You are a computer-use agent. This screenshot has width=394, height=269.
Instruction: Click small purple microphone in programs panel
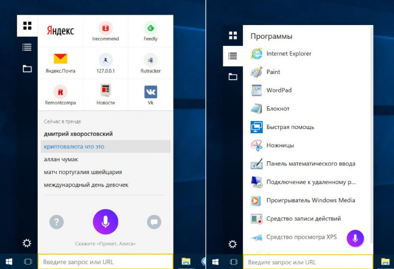click(x=355, y=238)
